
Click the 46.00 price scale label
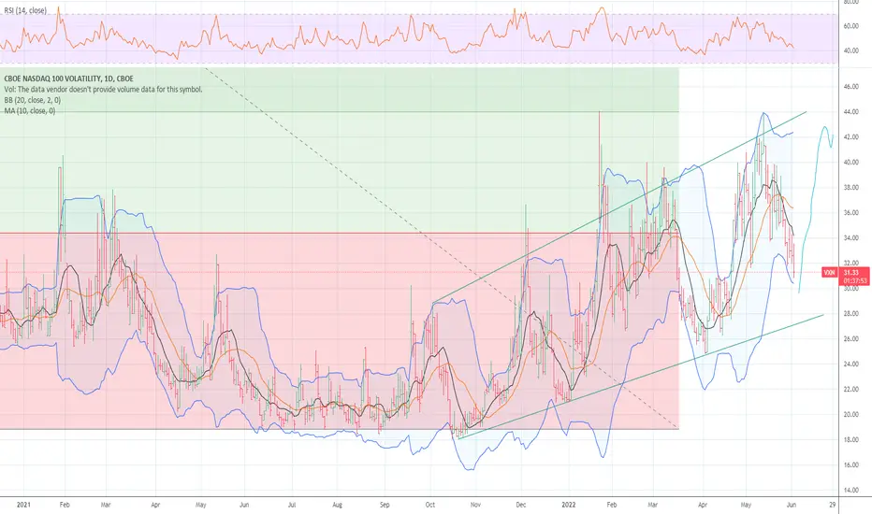[850, 87]
